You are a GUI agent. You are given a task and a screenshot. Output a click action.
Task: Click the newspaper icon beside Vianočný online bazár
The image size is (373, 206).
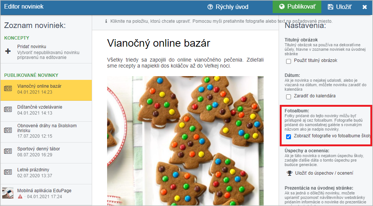coord(8,89)
